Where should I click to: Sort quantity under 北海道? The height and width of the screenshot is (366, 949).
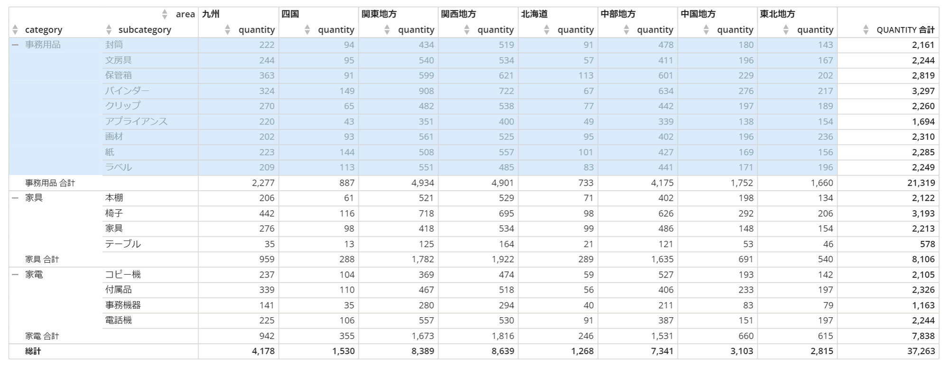click(x=546, y=30)
